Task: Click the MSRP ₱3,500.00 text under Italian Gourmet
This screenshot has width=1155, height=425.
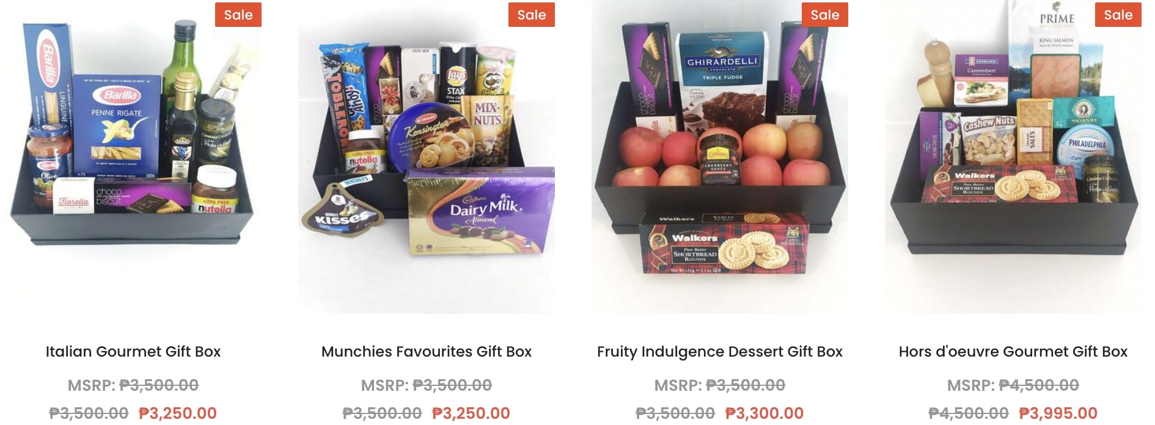Action: 133,385
